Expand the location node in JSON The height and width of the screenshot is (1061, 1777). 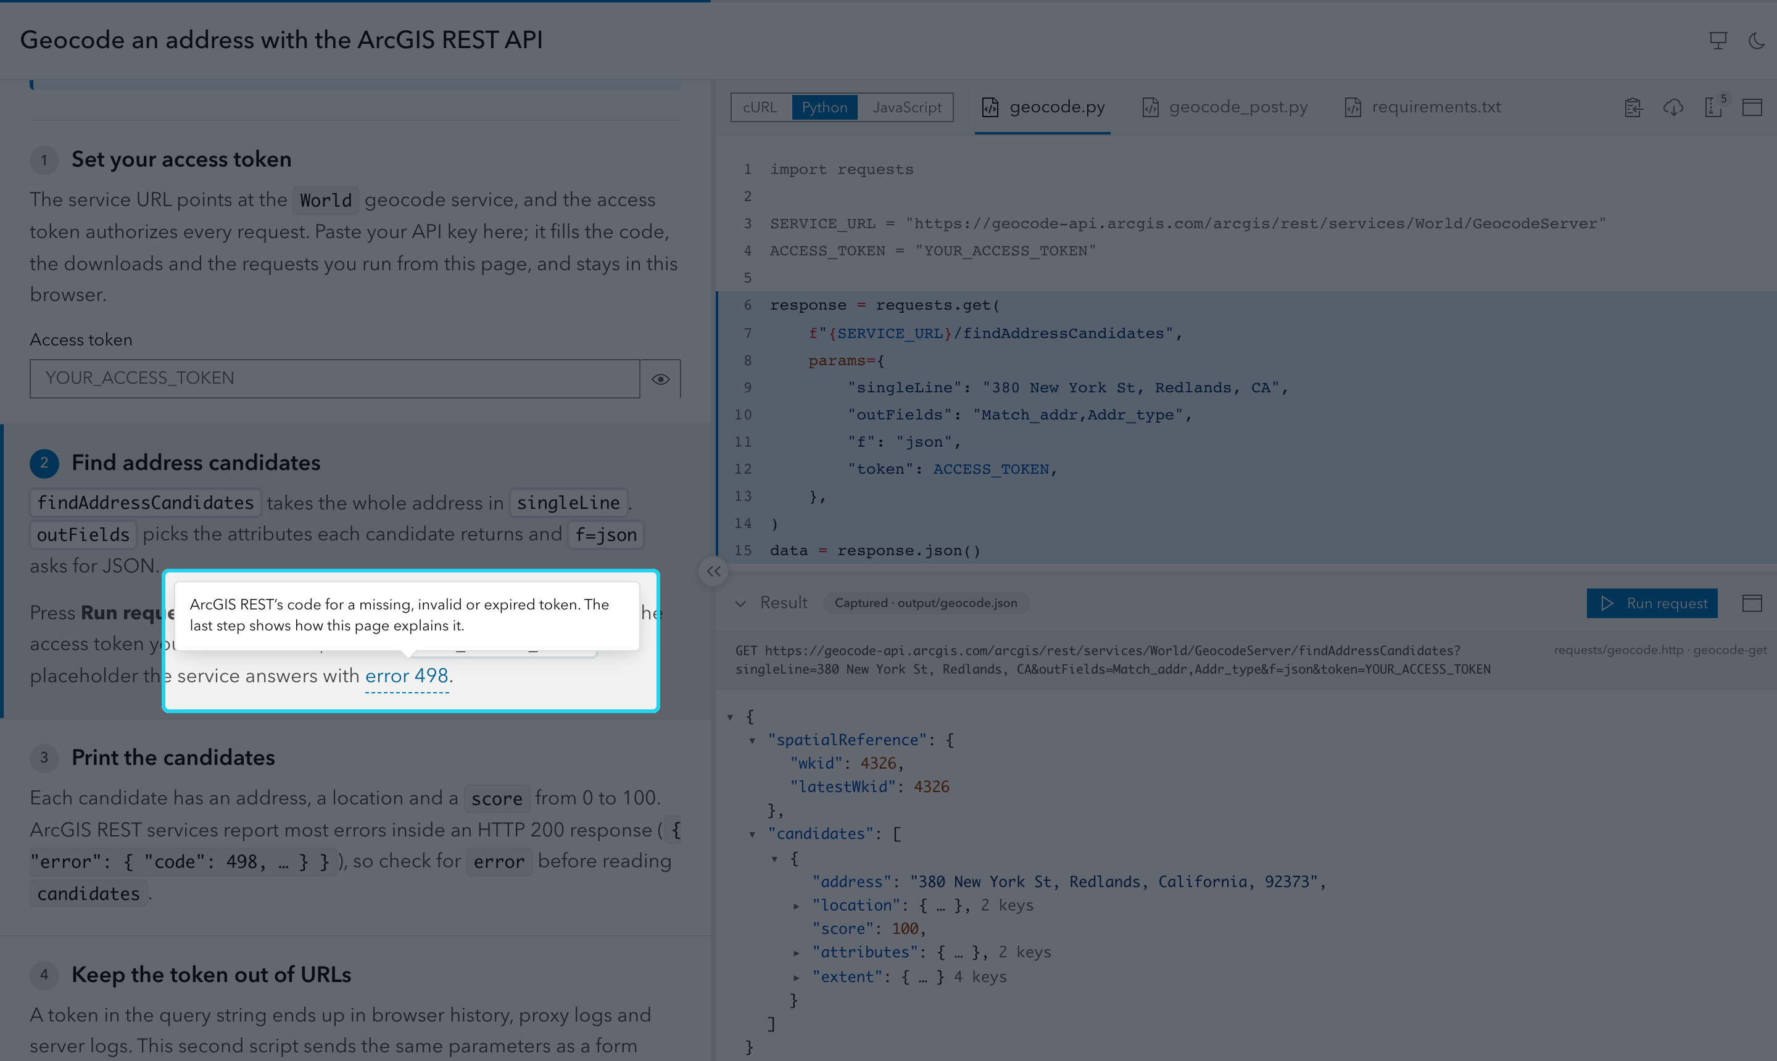point(796,906)
